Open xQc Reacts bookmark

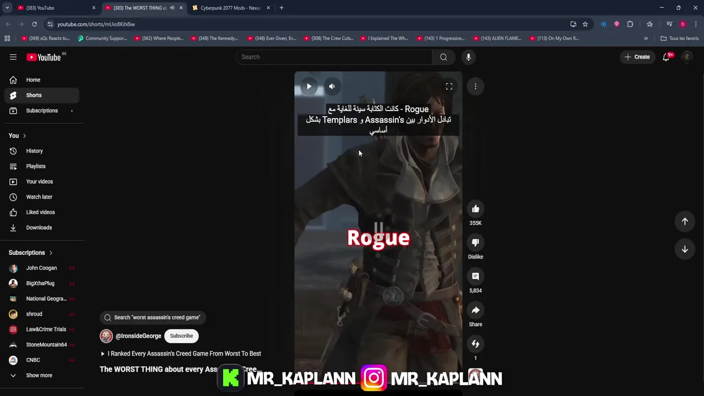pos(46,38)
